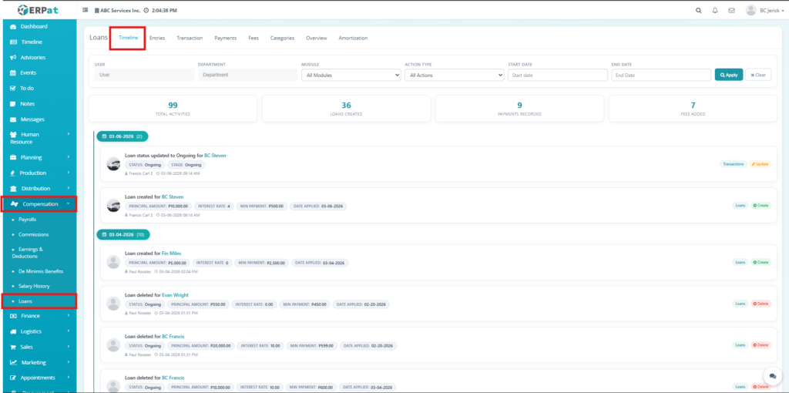789x393 pixels.
Task: Toggle sidebar with hamburger menu icon
Action: (85, 11)
